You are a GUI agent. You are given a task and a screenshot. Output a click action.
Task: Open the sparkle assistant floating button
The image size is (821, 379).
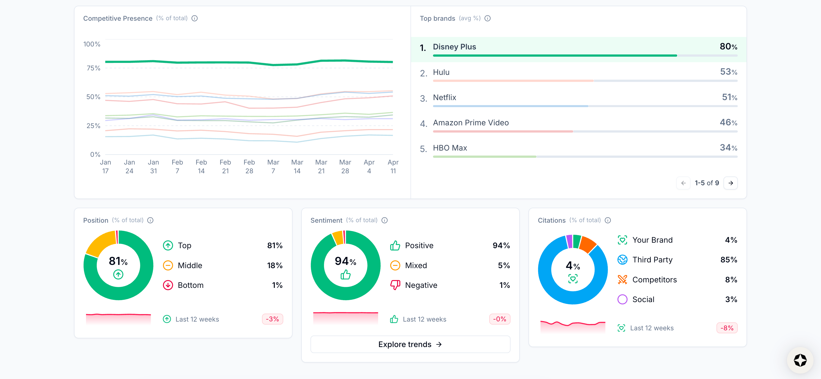[x=800, y=360]
